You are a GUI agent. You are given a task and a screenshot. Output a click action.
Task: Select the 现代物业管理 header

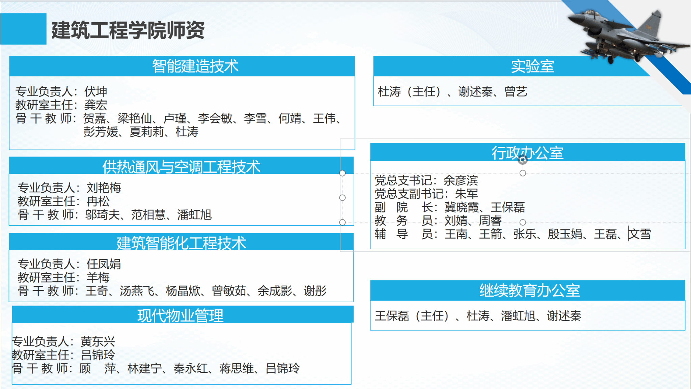(180, 315)
